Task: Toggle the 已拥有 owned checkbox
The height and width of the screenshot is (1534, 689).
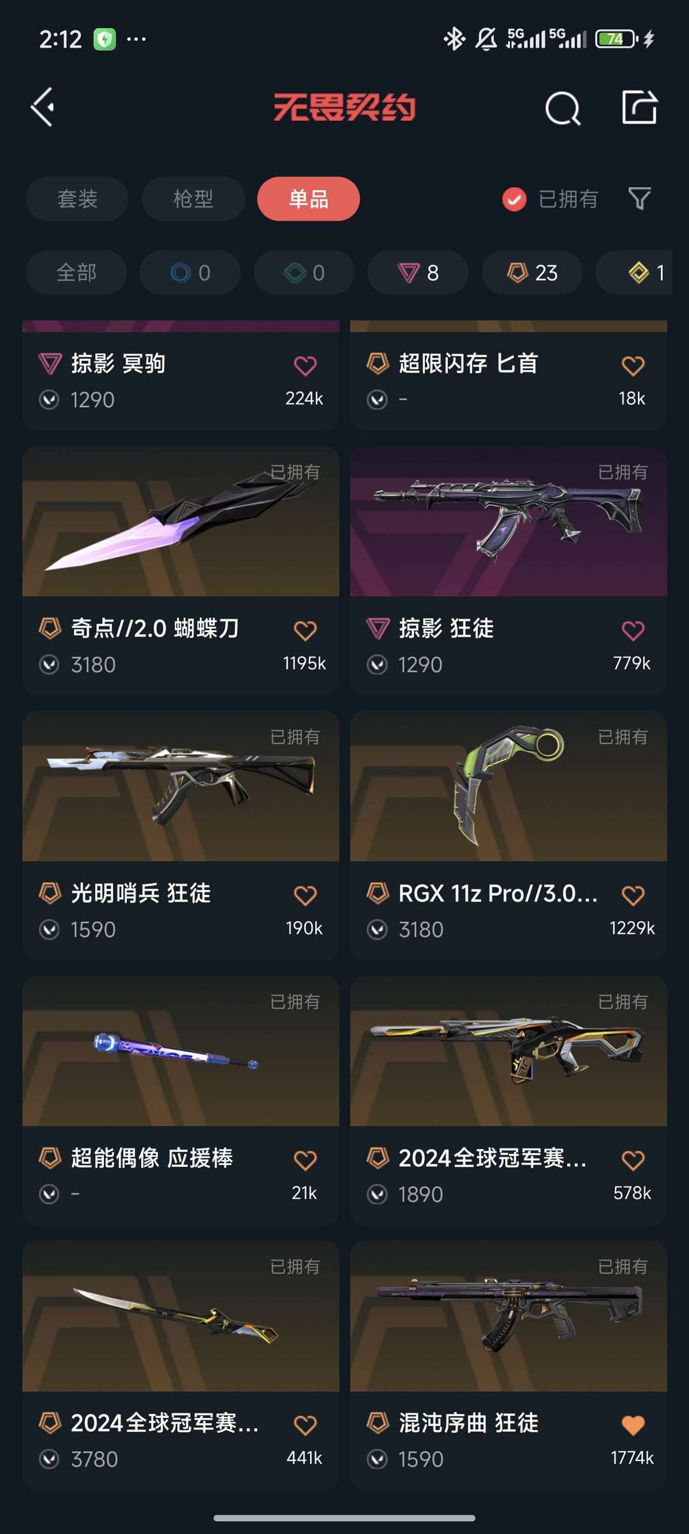Action: [514, 199]
